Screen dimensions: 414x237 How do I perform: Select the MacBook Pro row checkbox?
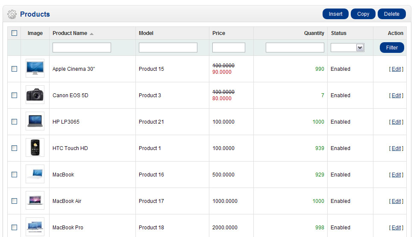(x=15, y=228)
